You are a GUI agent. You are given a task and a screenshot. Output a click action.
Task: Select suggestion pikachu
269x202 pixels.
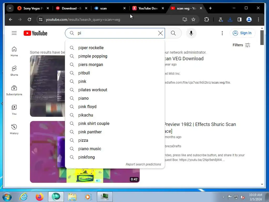[115, 115]
